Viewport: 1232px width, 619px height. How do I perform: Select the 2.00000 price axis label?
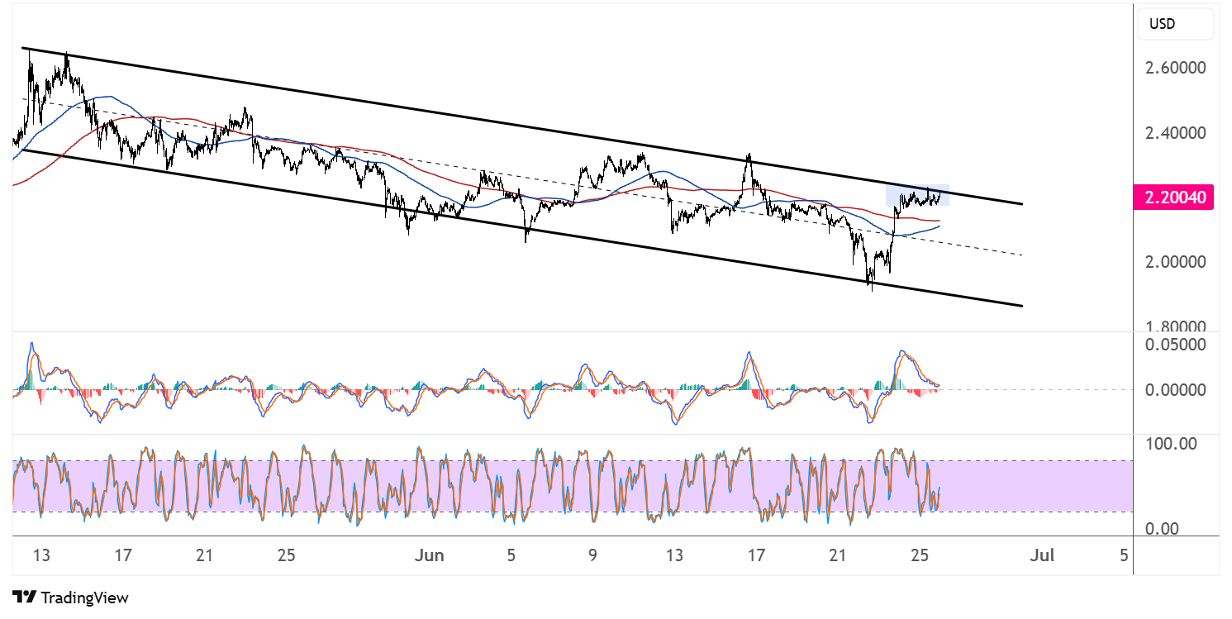(x=1176, y=262)
